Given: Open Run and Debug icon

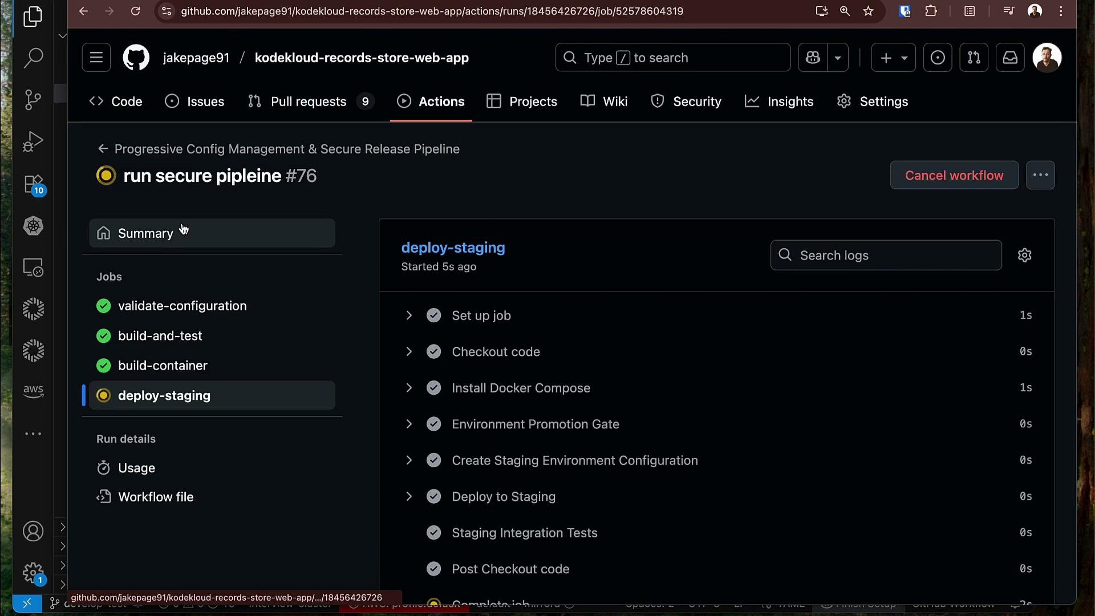Looking at the screenshot, I should click(33, 141).
